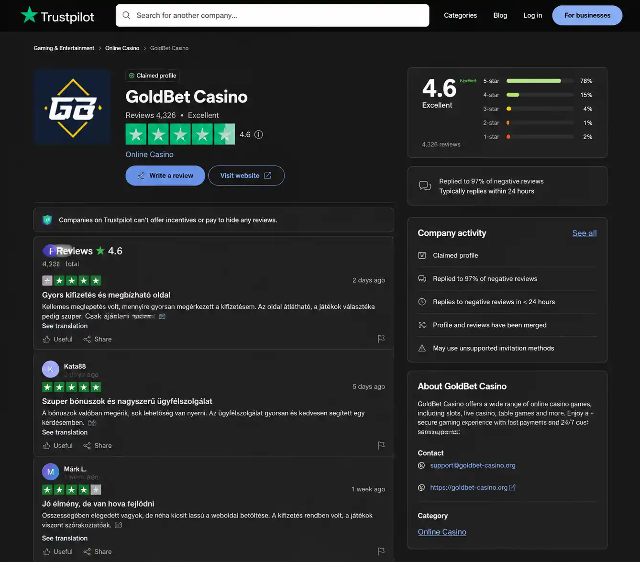Click Kata88's avatar
The width and height of the screenshot is (640, 562).
51,369
